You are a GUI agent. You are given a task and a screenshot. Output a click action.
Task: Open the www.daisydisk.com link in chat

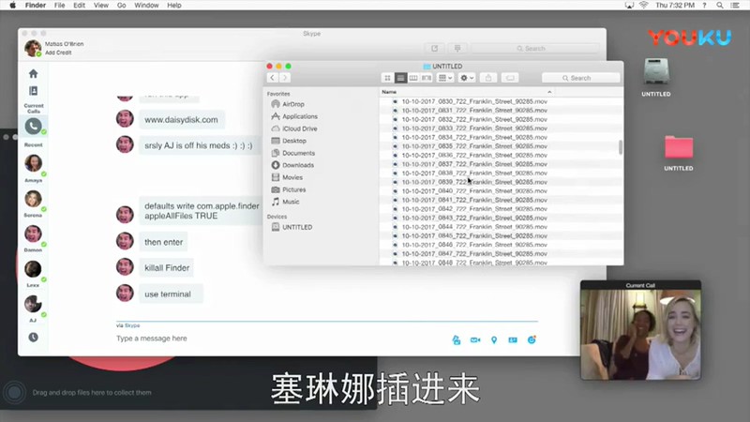(181, 120)
